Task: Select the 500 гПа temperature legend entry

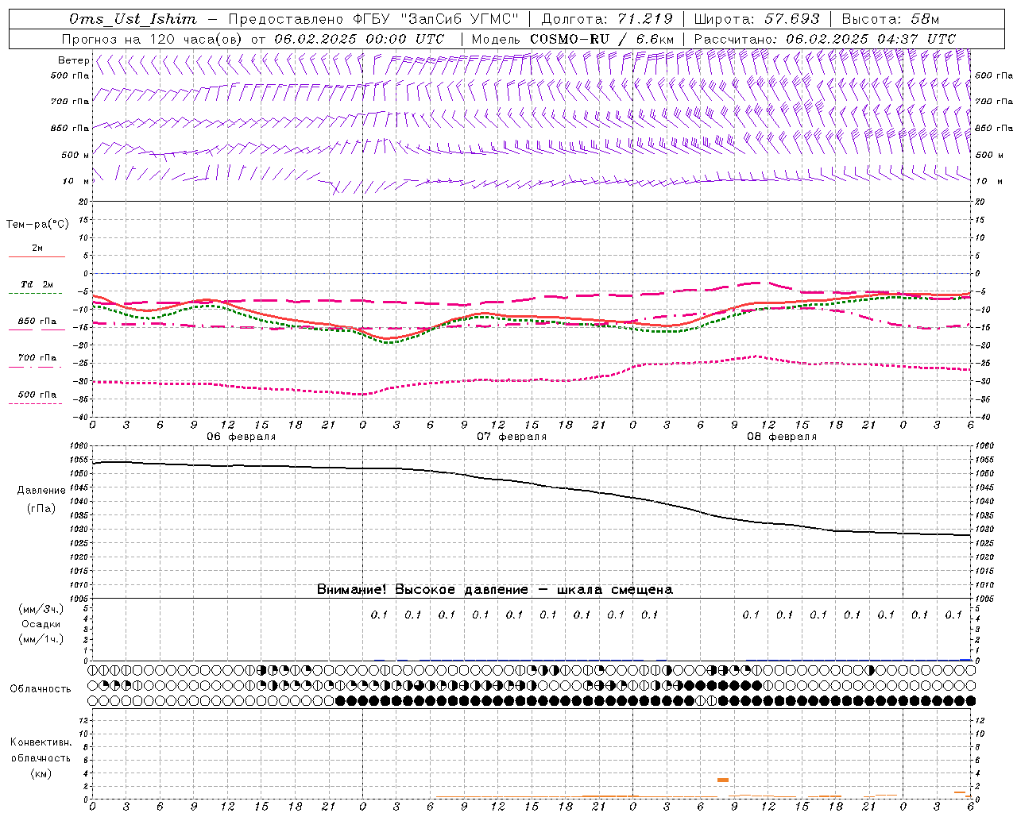Action: pyautogui.click(x=37, y=395)
